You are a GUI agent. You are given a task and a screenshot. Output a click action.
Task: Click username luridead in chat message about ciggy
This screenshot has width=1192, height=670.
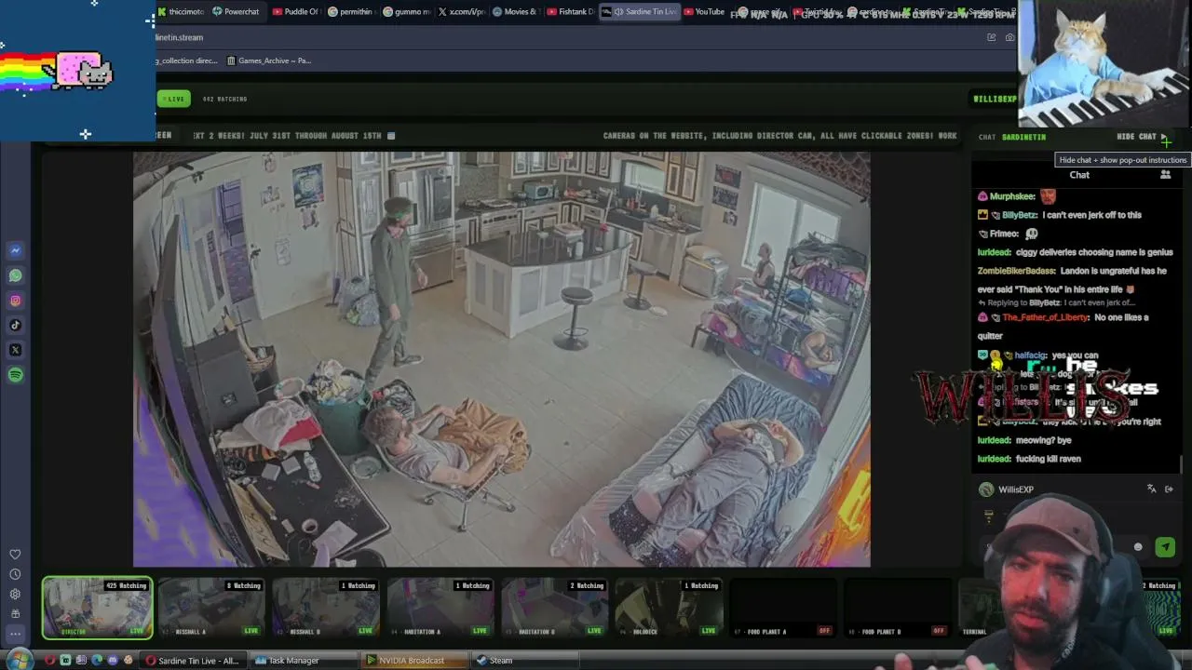[995, 252]
